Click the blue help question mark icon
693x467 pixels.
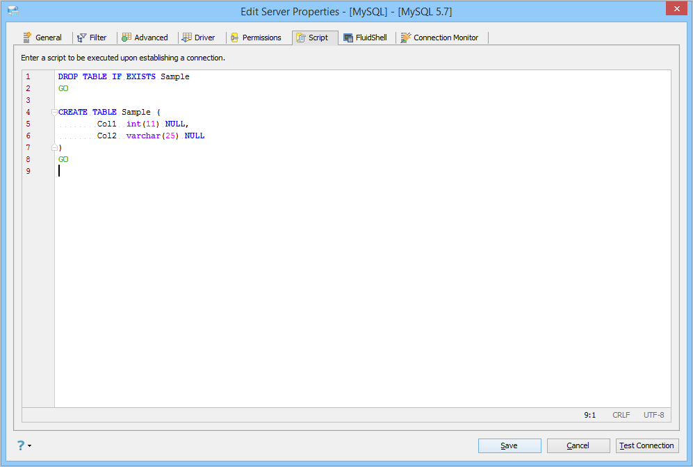[21, 445]
